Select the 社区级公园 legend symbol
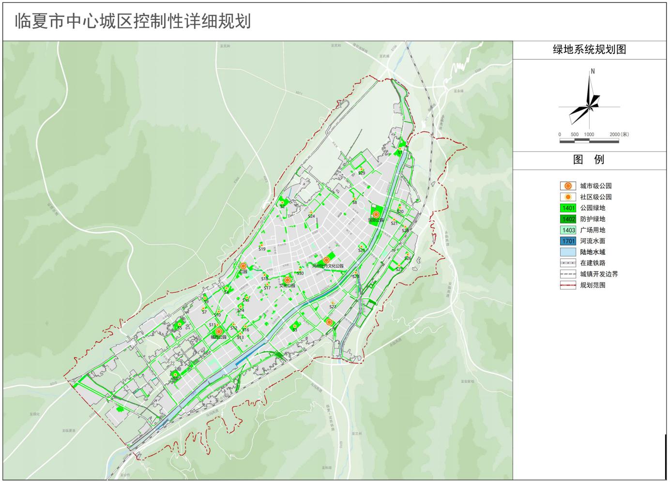 pos(568,197)
